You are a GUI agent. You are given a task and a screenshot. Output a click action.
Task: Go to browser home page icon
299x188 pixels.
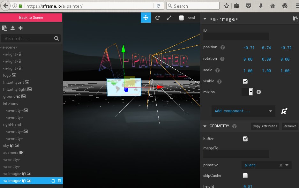tap(273, 6)
